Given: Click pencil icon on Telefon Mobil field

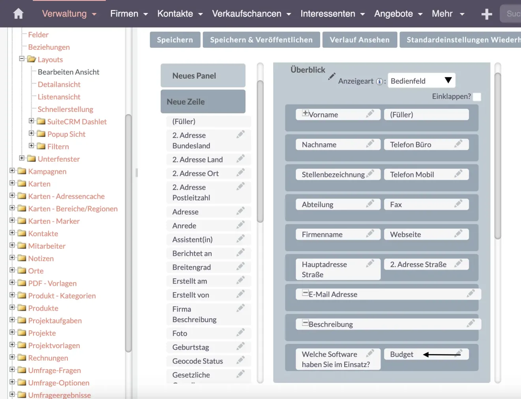Looking at the screenshot, I should point(458,174).
